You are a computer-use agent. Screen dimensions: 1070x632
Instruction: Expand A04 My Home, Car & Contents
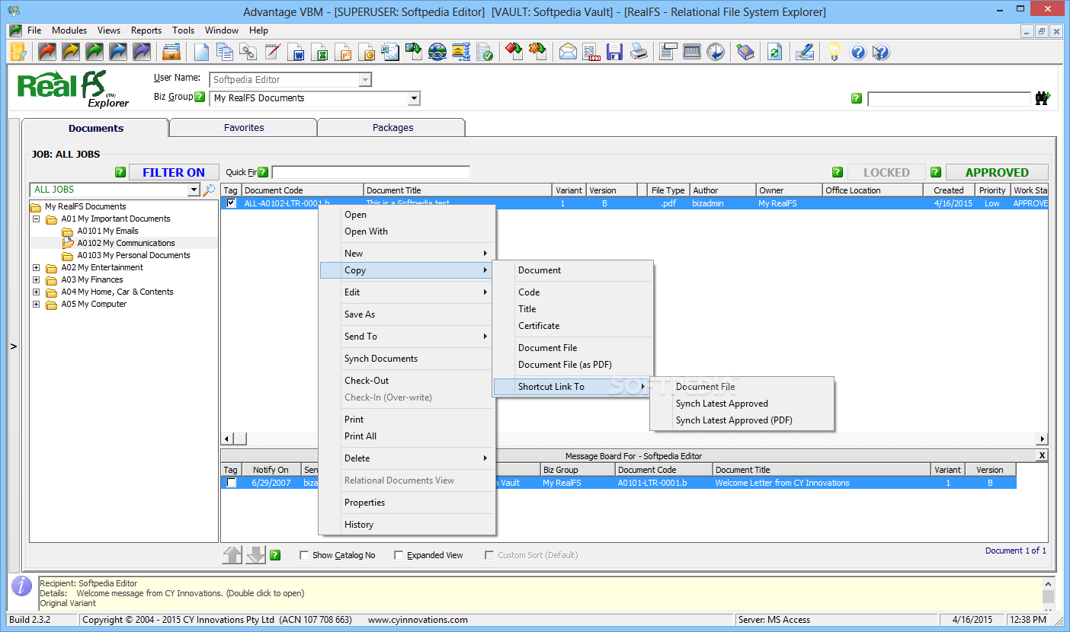(36, 292)
